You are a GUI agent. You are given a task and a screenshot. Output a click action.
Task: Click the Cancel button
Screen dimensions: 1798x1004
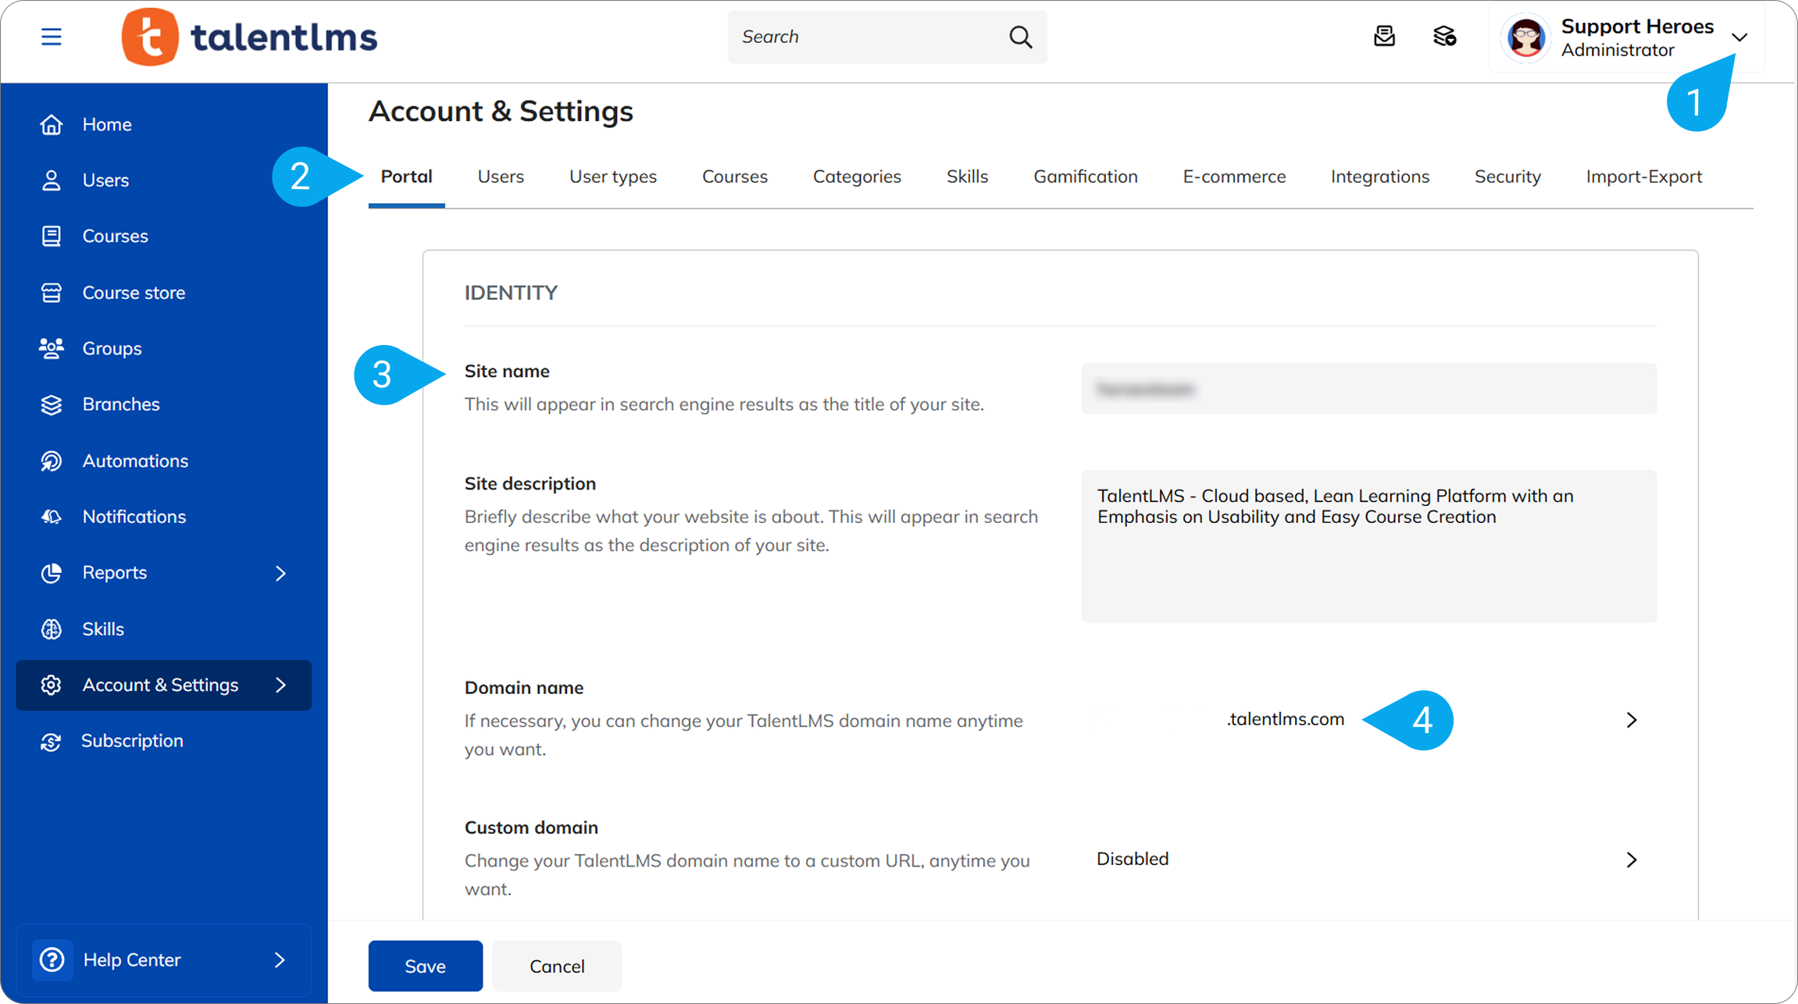(556, 966)
